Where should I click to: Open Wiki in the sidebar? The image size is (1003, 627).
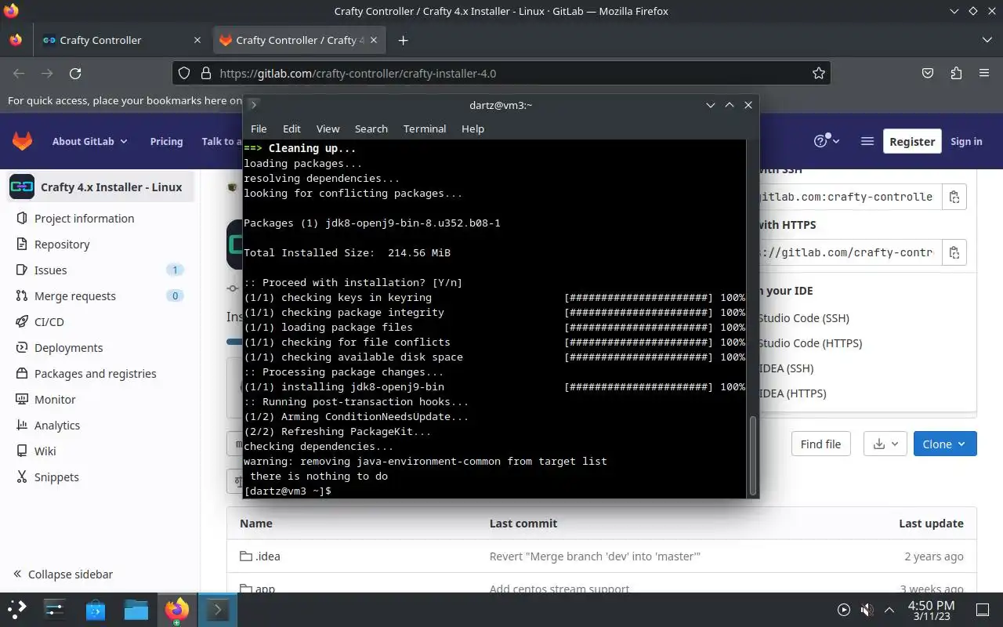100,451
